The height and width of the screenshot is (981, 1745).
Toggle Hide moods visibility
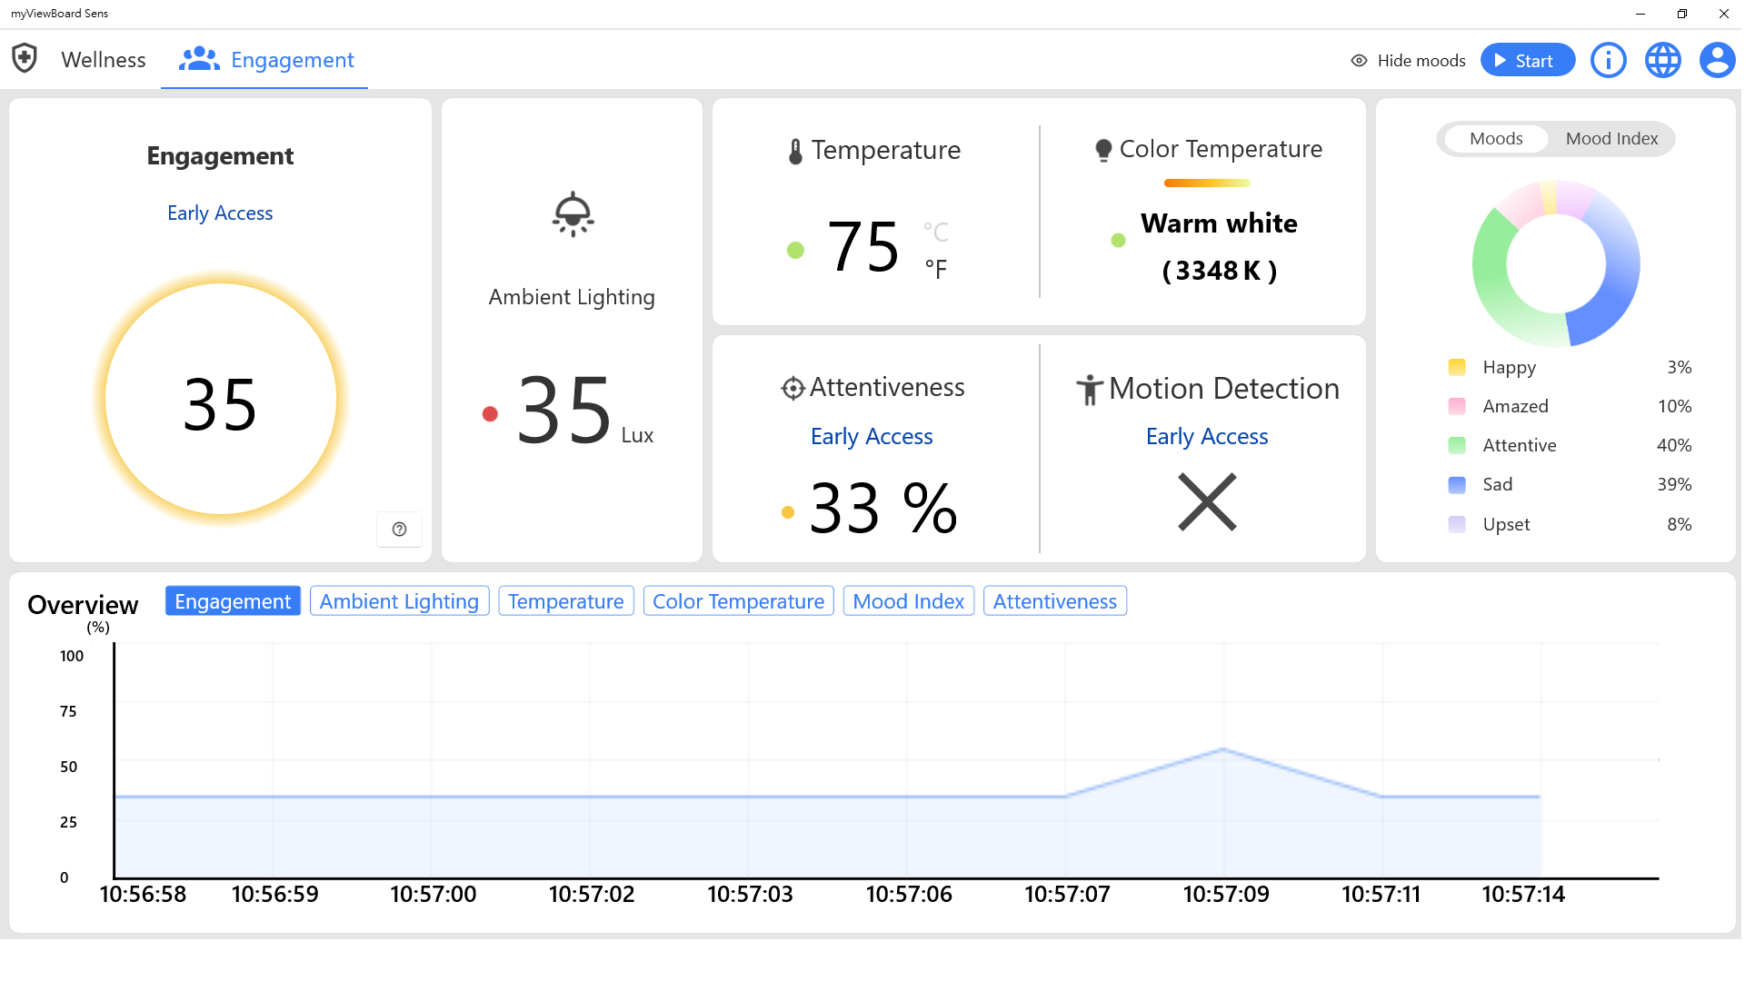click(x=1408, y=61)
